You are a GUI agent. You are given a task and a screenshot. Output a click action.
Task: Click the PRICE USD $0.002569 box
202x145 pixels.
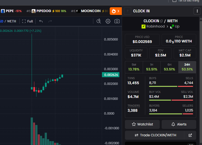(142, 40)
